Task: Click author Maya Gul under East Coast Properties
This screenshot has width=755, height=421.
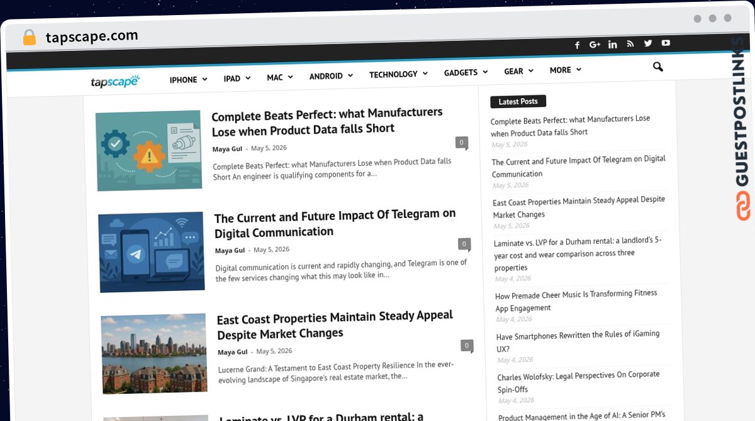Action: pos(233,352)
